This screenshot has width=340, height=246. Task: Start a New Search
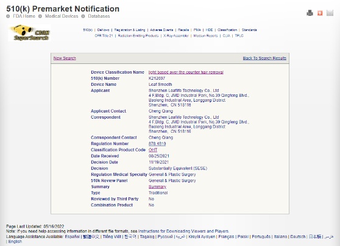tap(65, 58)
